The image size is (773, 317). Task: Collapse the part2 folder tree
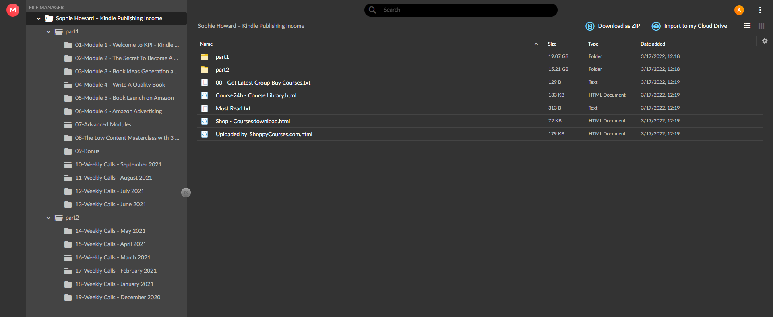(x=48, y=218)
